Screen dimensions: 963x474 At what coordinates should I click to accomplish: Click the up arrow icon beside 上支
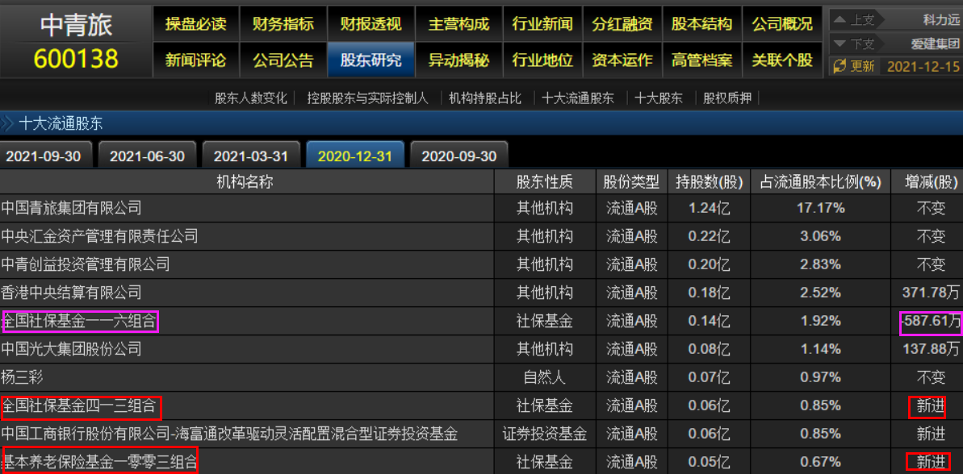(839, 20)
